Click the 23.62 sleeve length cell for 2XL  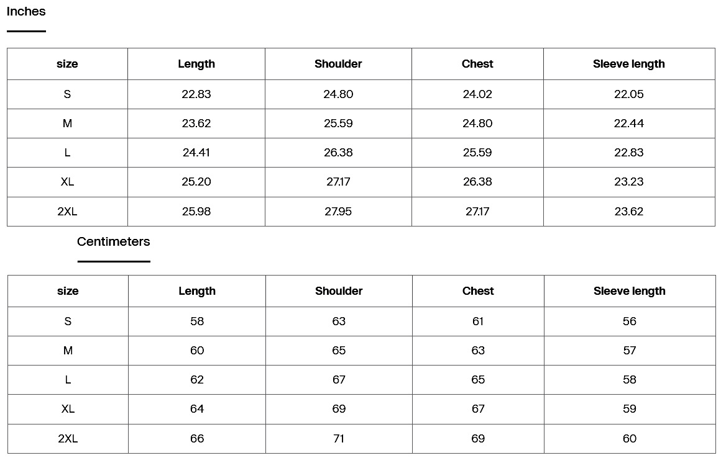click(629, 212)
